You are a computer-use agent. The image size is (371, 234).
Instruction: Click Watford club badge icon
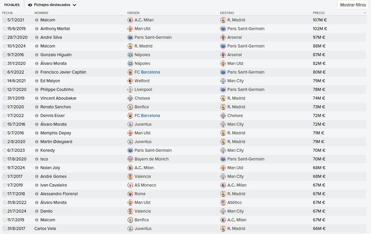(130, 81)
